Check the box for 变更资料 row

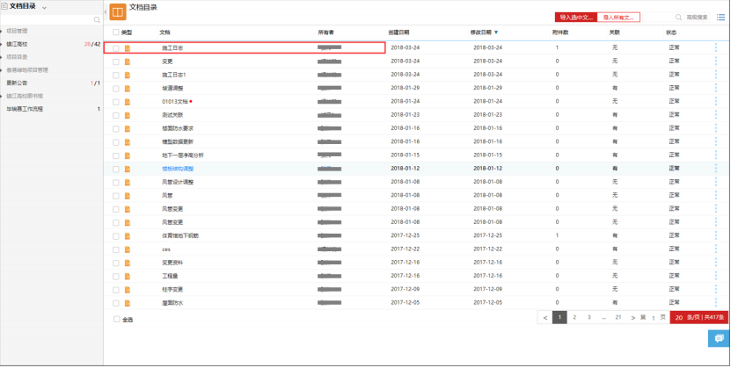pos(115,263)
